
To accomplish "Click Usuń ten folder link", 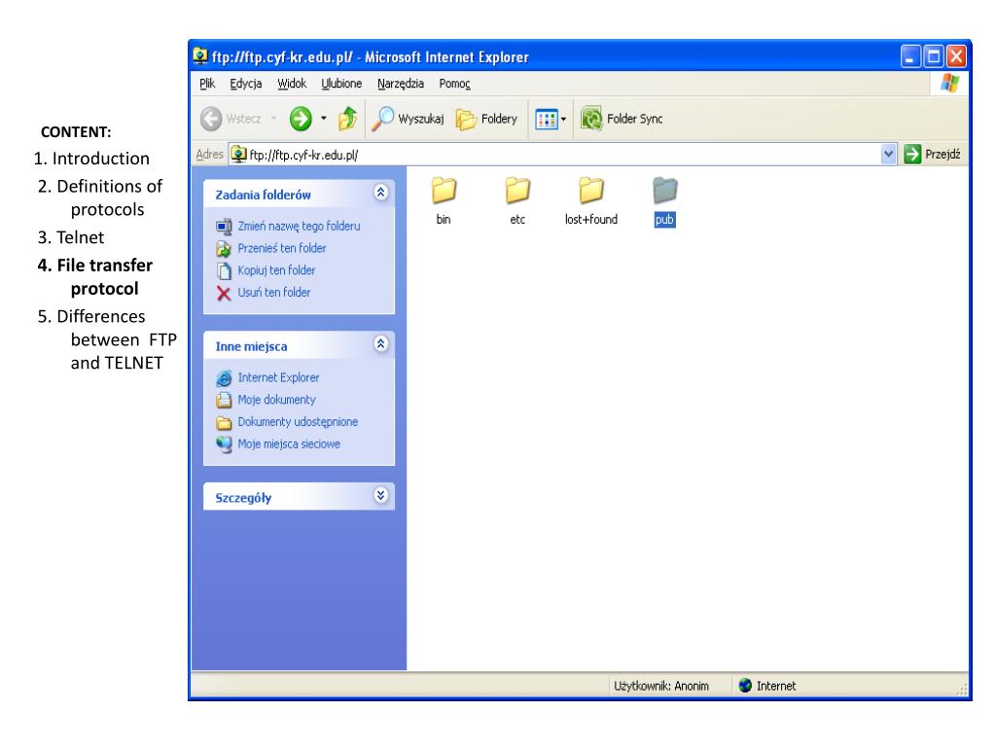I will click(x=274, y=293).
